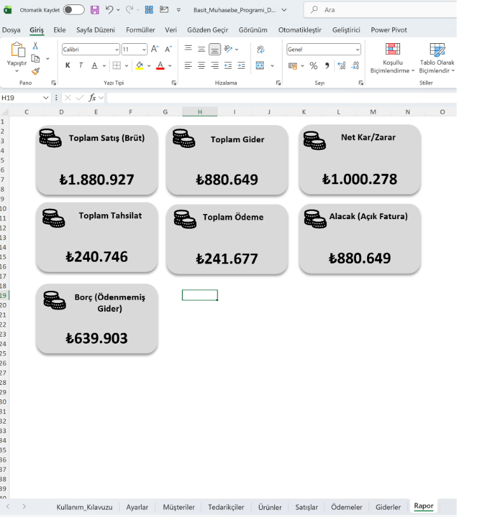Open the borders dropdown arrow
The width and height of the screenshot is (477, 517).
[x=127, y=65]
